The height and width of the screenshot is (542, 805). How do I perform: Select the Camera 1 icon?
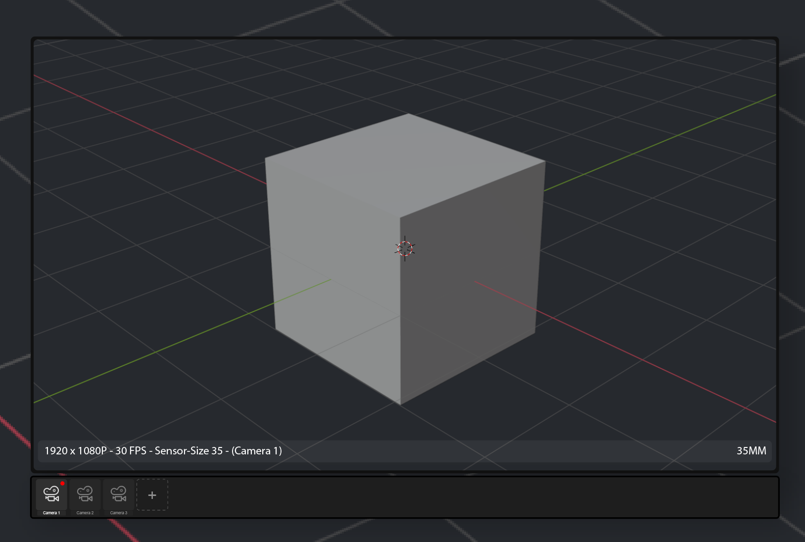[51, 494]
